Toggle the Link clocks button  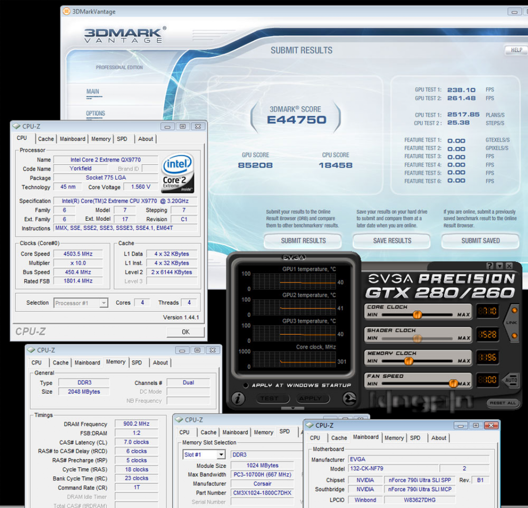(512, 322)
